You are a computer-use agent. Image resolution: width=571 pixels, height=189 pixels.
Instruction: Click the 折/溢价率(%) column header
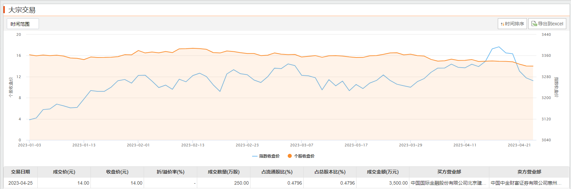(x=170, y=172)
